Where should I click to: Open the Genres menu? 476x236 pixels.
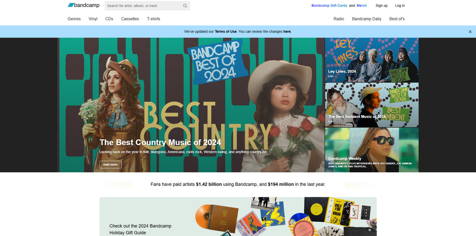point(74,19)
